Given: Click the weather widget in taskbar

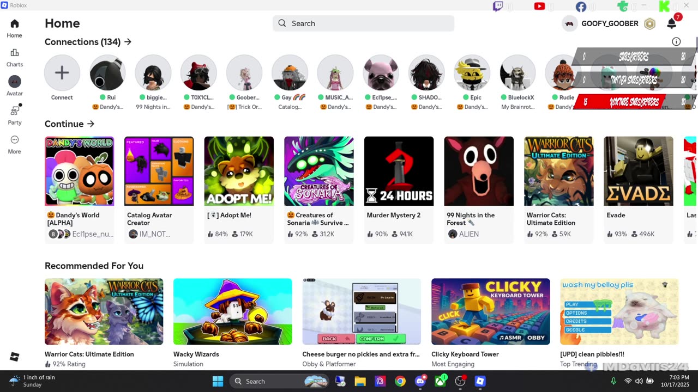Looking at the screenshot, I should 33,381.
